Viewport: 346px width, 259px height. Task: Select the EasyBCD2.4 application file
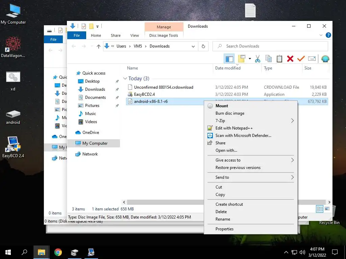[144, 94]
